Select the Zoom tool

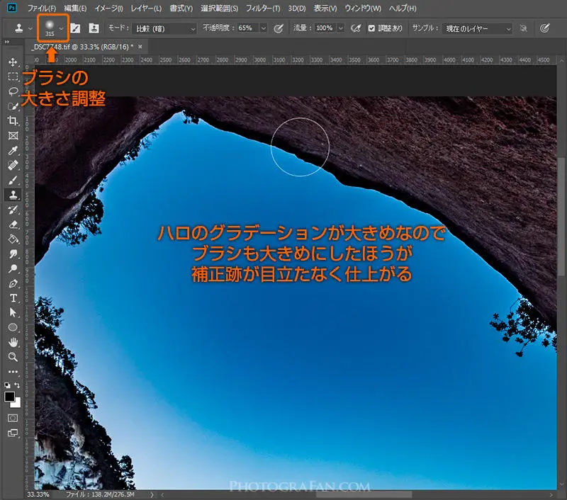tap(13, 357)
